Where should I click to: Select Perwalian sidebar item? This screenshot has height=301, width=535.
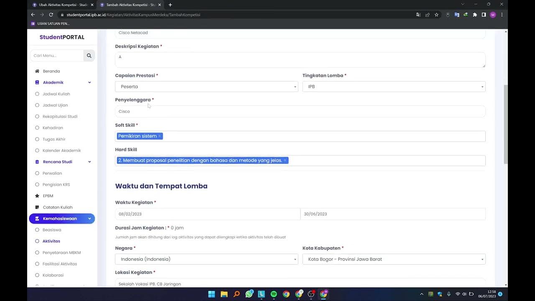tap(52, 173)
